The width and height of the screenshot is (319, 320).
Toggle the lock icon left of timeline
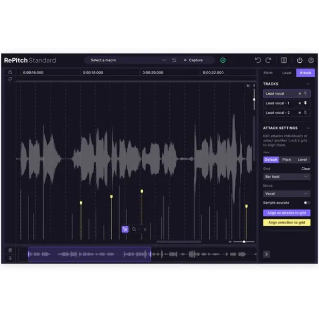[x=10, y=72]
